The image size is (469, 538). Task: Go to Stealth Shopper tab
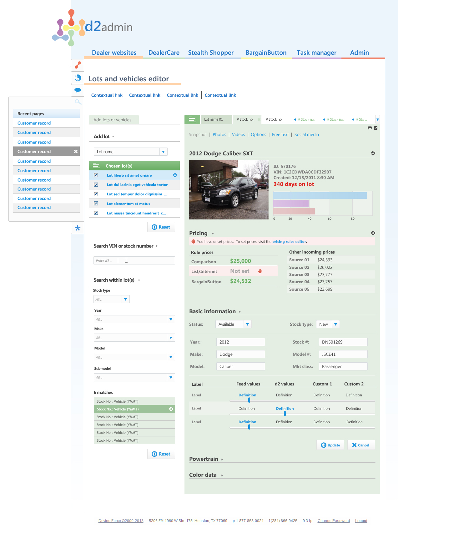pyautogui.click(x=211, y=53)
